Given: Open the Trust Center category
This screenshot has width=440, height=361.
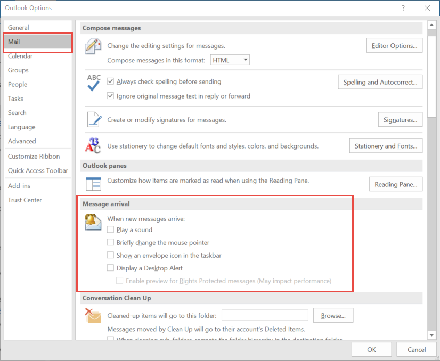Looking at the screenshot, I should click(38, 200).
